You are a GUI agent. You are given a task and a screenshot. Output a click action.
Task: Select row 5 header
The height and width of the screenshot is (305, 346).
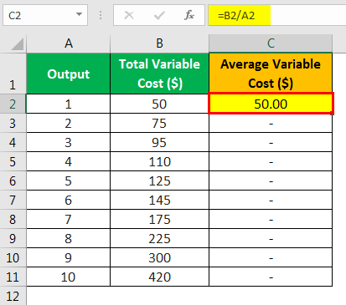[13, 161]
